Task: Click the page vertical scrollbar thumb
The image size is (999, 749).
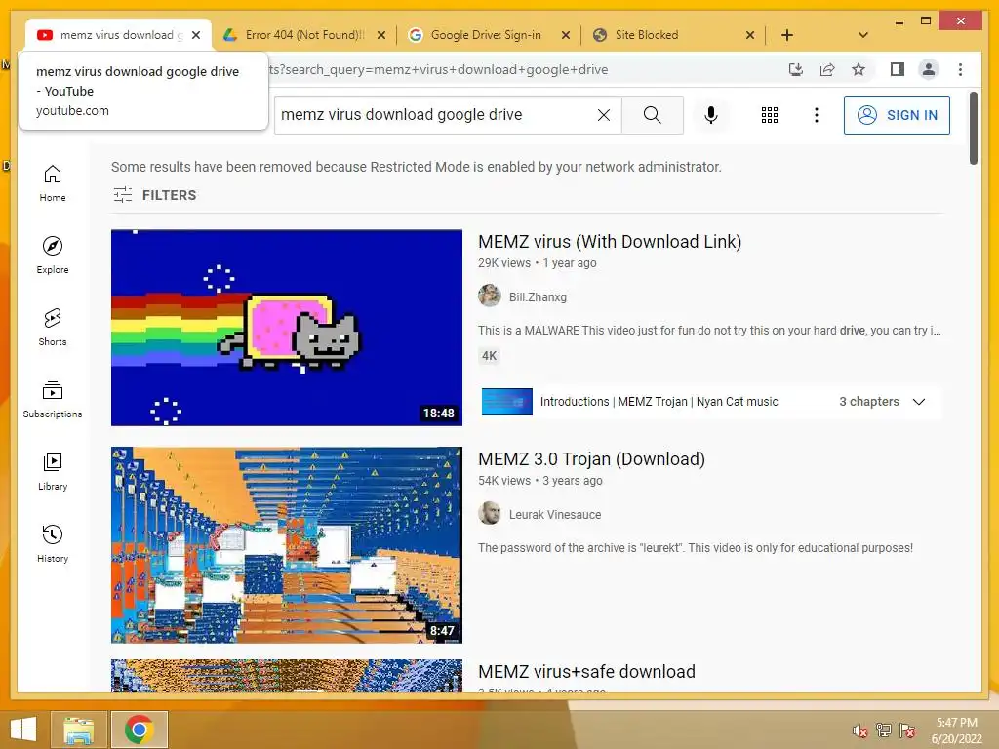Action: click(973, 129)
